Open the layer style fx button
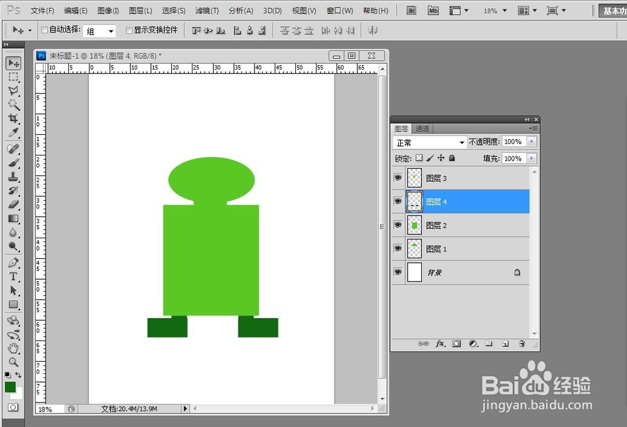The height and width of the screenshot is (427, 627). click(x=440, y=344)
